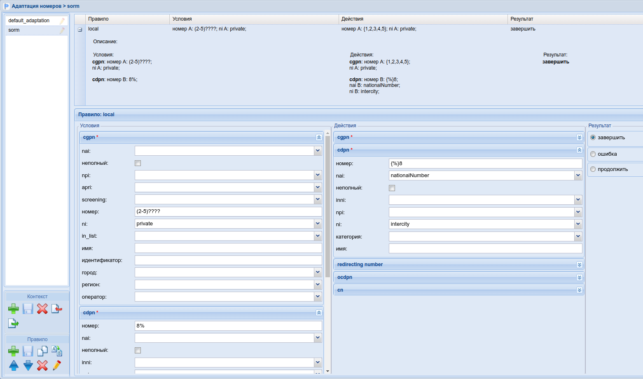Click the cgpn 'номер' field with (2-5)????

click(228, 212)
